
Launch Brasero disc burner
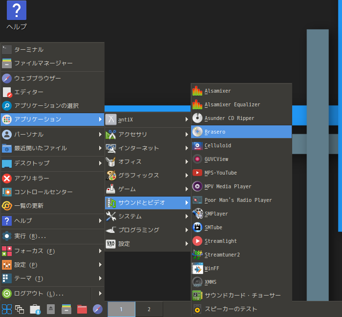[241, 132]
